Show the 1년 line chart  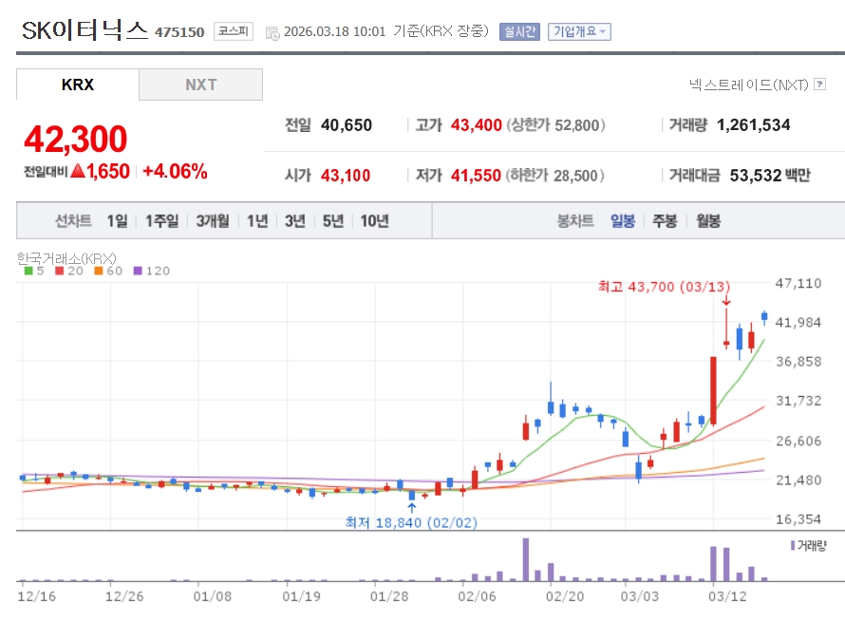pyautogui.click(x=257, y=221)
